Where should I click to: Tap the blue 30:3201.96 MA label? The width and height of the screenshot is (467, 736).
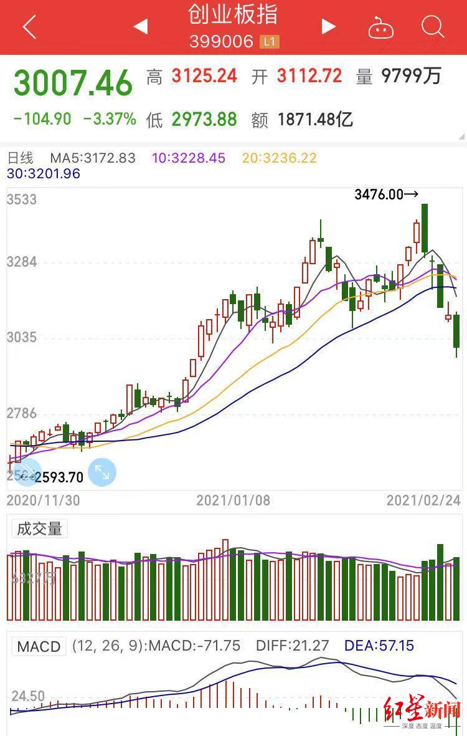(44, 174)
